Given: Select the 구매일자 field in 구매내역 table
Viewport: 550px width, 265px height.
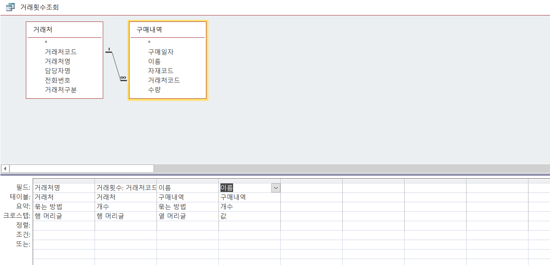Looking at the screenshot, I should (x=161, y=52).
